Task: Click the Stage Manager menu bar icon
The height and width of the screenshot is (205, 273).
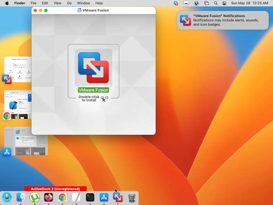Action: (207, 3)
